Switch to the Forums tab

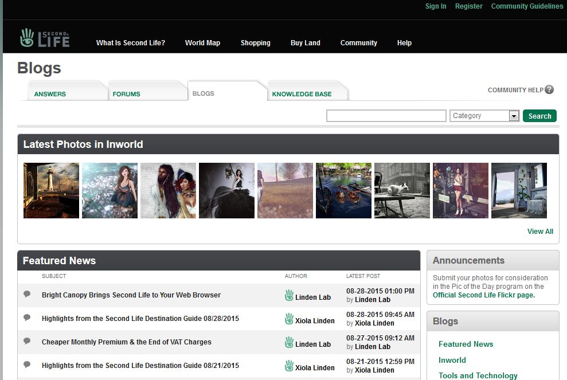pyautogui.click(x=127, y=94)
